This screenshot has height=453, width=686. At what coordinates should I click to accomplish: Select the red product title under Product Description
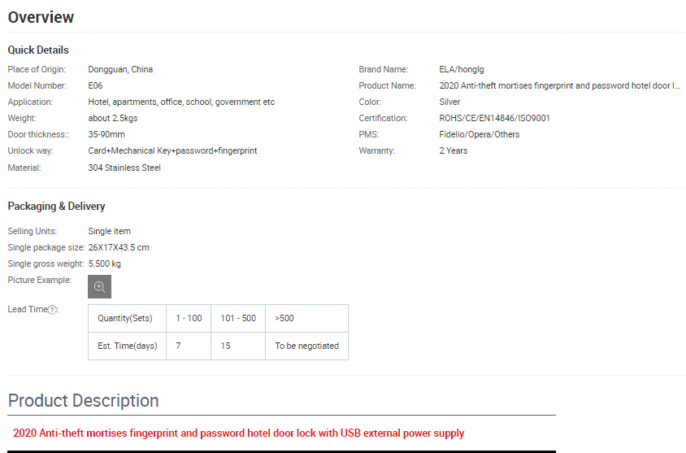(x=239, y=433)
